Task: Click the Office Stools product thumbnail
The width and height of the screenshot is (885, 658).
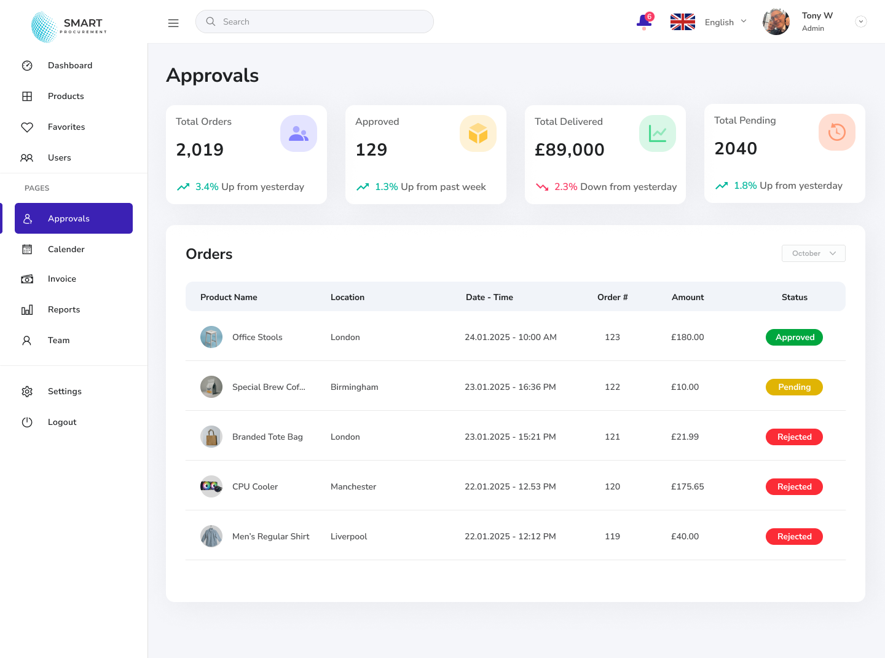Action: pyautogui.click(x=211, y=337)
